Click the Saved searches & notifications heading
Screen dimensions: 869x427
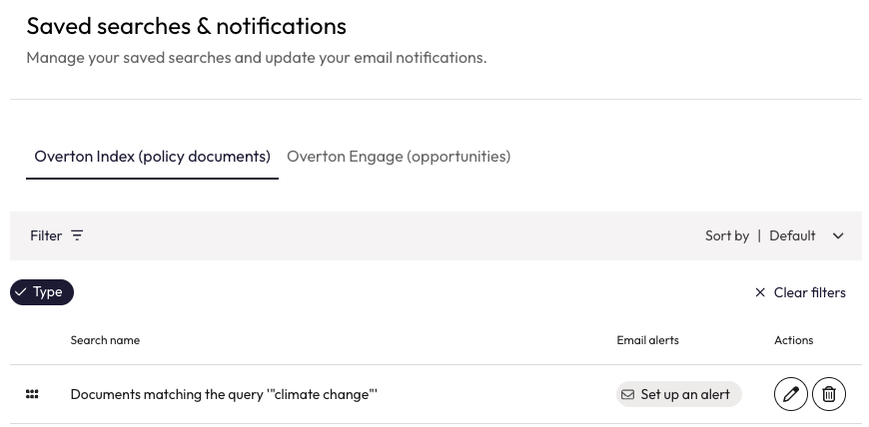click(x=186, y=26)
